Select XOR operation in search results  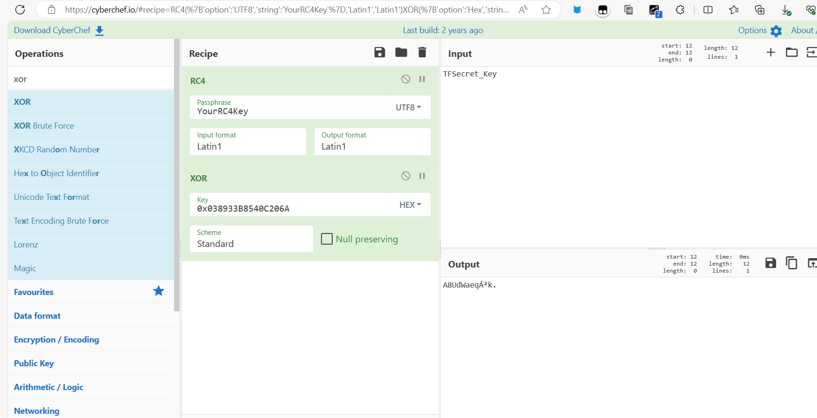coord(91,102)
